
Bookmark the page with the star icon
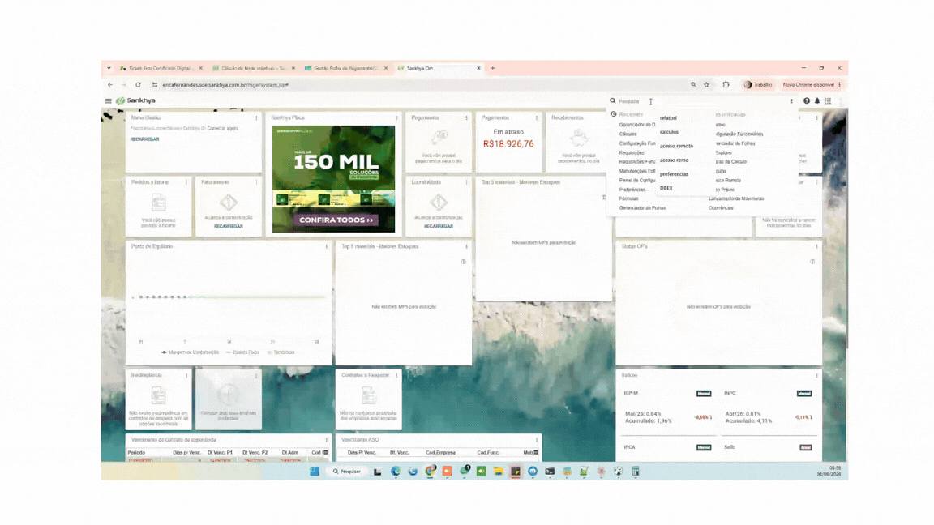[706, 84]
